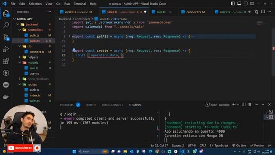Open the View menu
Image resolution: width=275 pixels, height=155 pixels.
pos(49,4)
